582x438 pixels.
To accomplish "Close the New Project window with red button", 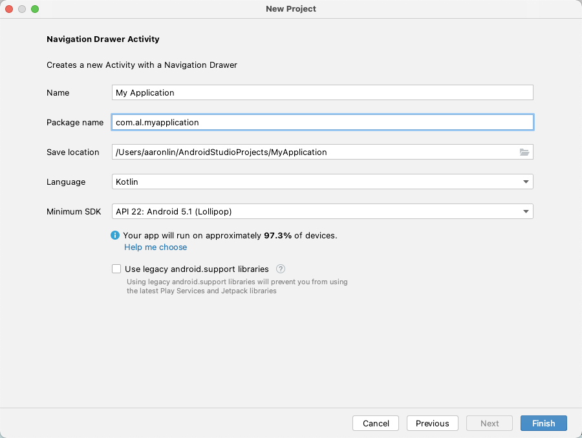I will click(9, 9).
